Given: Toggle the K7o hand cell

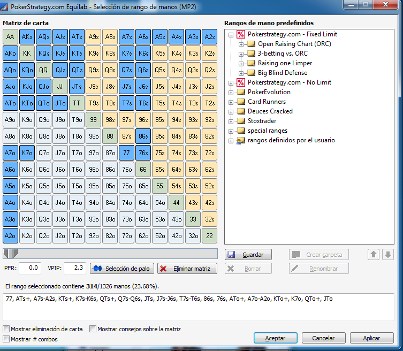Looking at the screenshot, I should pos(27,153).
